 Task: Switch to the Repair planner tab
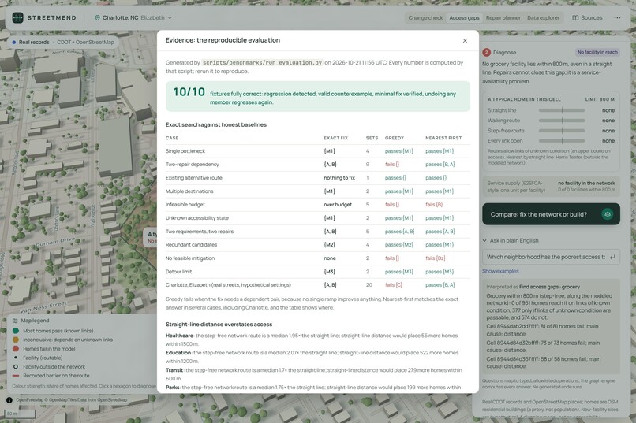[x=503, y=18]
